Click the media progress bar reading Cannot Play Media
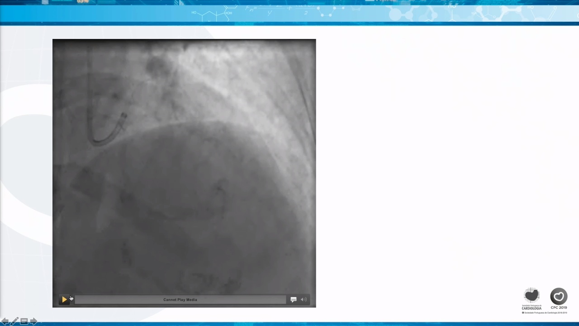The width and height of the screenshot is (579, 326). point(180,300)
